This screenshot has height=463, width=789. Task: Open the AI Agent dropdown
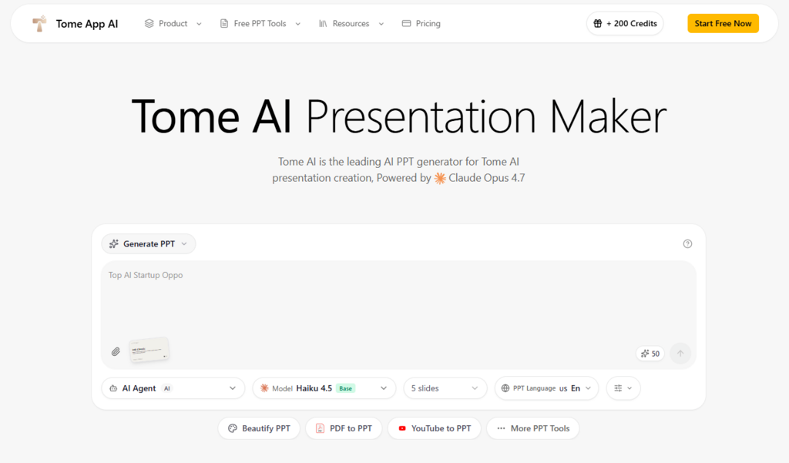[173, 388]
